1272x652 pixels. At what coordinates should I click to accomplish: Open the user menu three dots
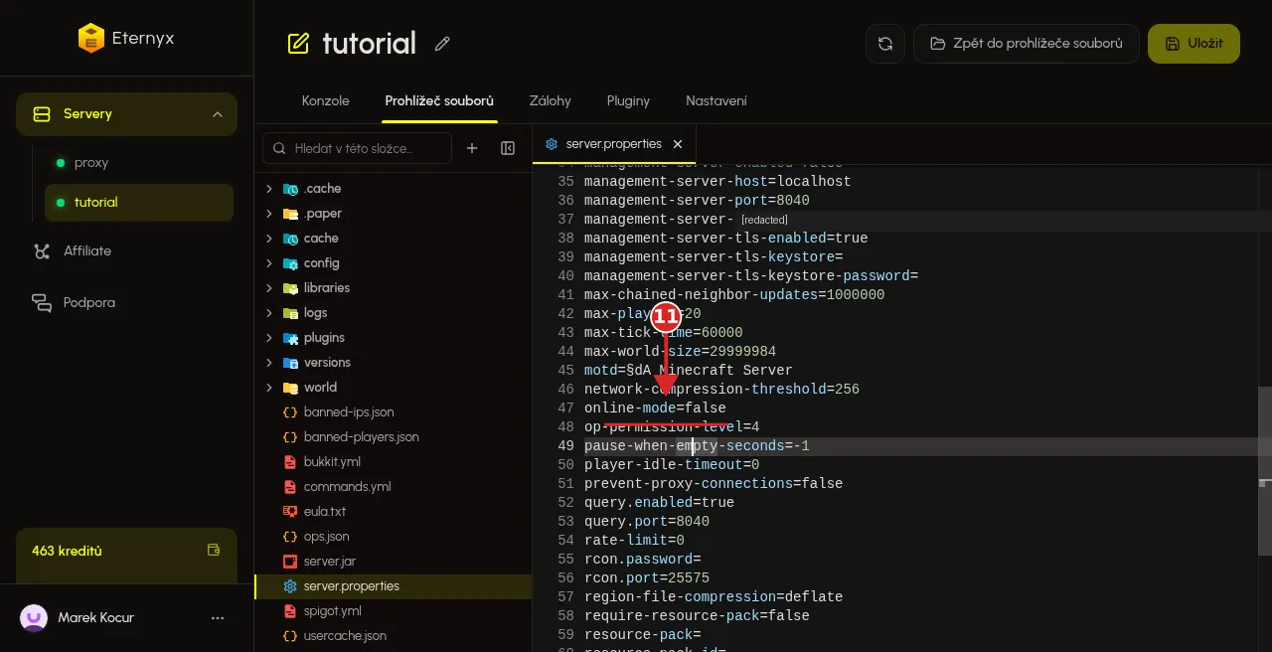(218, 618)
